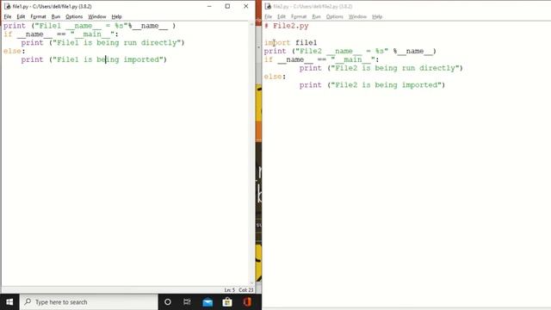Click the '# File2.py' comment line
Viewport: 551px width, 310px height.
(x=287, y=26)
